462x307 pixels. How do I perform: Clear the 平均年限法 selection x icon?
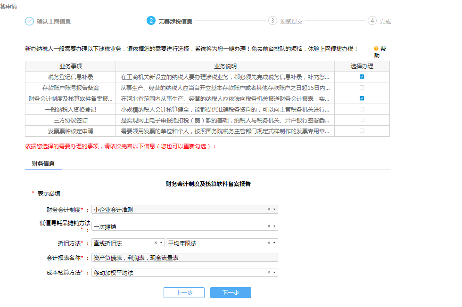pyautogui.click(x=269, y=243)
